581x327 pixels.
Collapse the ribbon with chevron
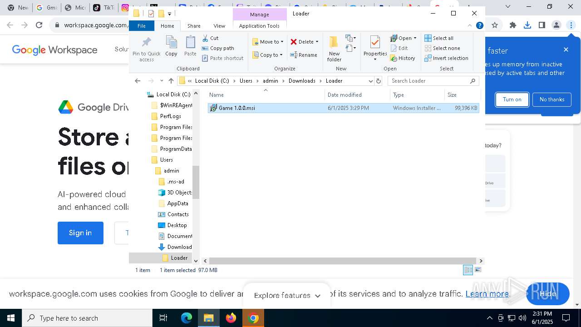[470, 26]
